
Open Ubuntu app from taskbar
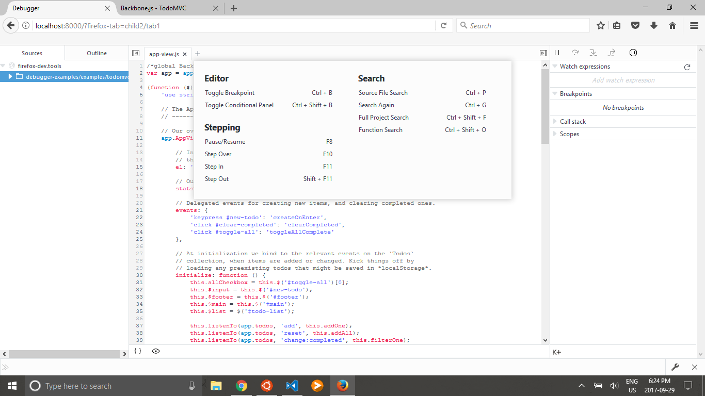(x=266, y=386)
